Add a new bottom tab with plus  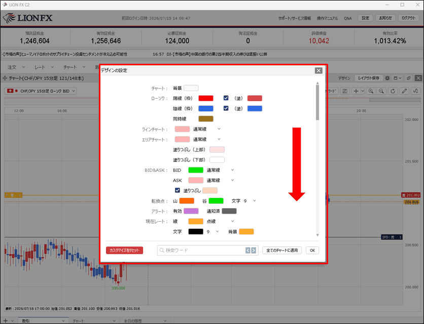click(x=6, y=321)
